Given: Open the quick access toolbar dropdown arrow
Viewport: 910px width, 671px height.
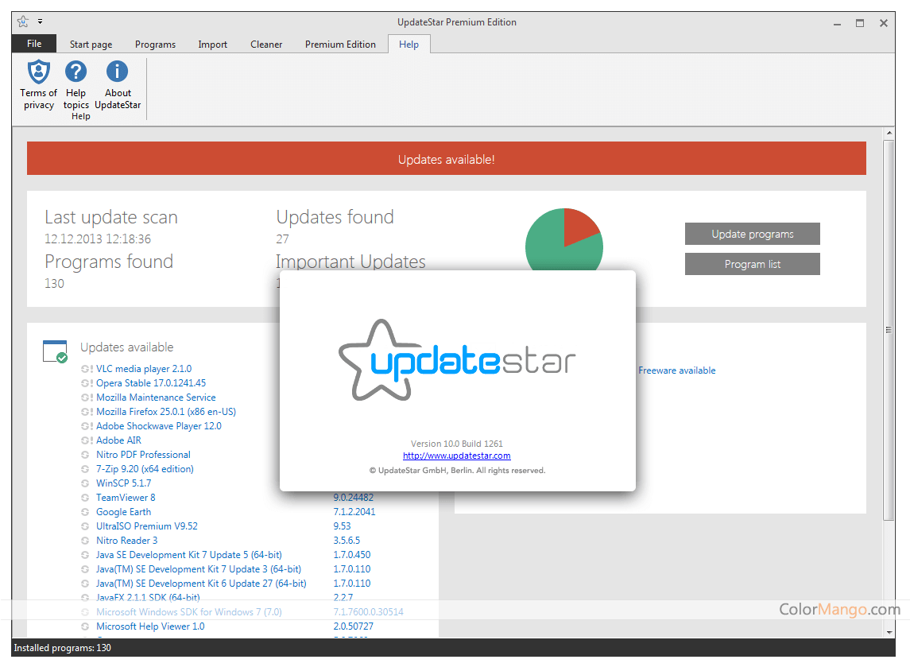Looking at the screenshot, I should pos(41,21).
